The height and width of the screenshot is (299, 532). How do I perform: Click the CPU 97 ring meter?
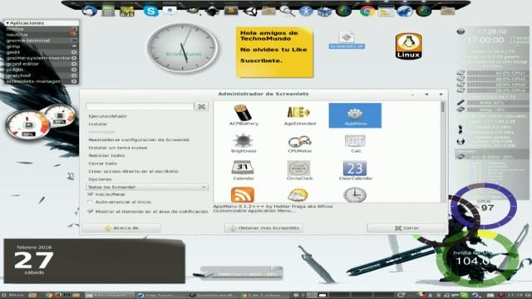pos(484,205)
